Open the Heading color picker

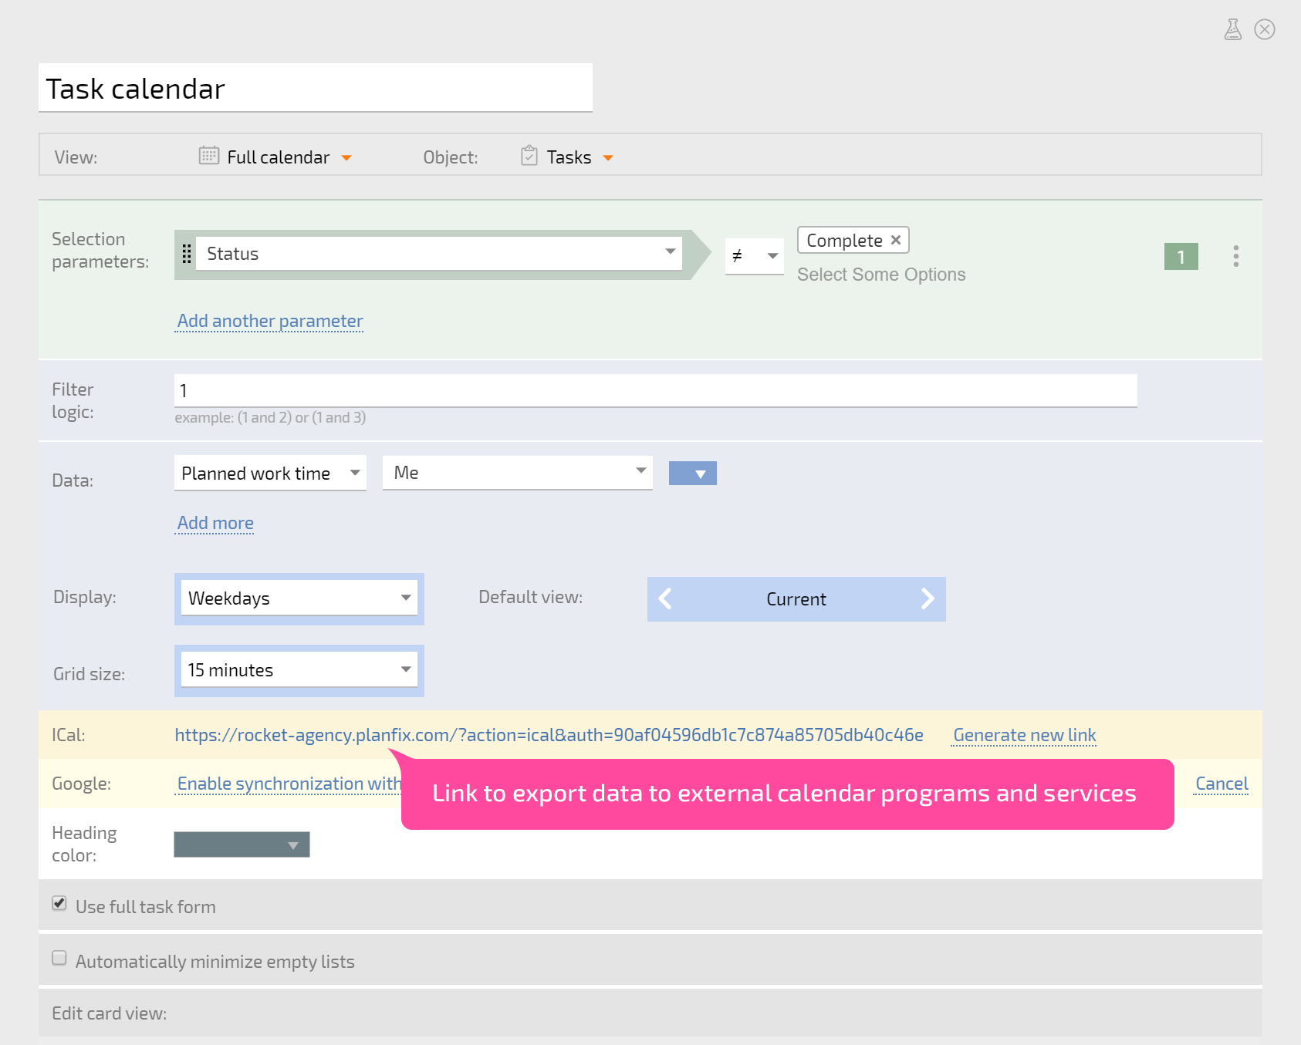pos(242,844)
